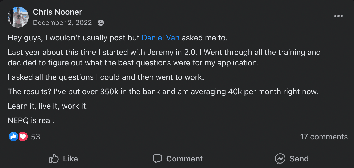
Task: Click the red heart reaction icon
Action: point(23,136)
